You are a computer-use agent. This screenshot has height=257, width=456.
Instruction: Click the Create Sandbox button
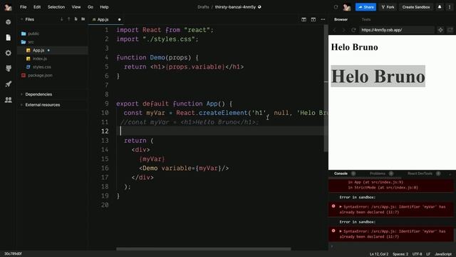416,7
